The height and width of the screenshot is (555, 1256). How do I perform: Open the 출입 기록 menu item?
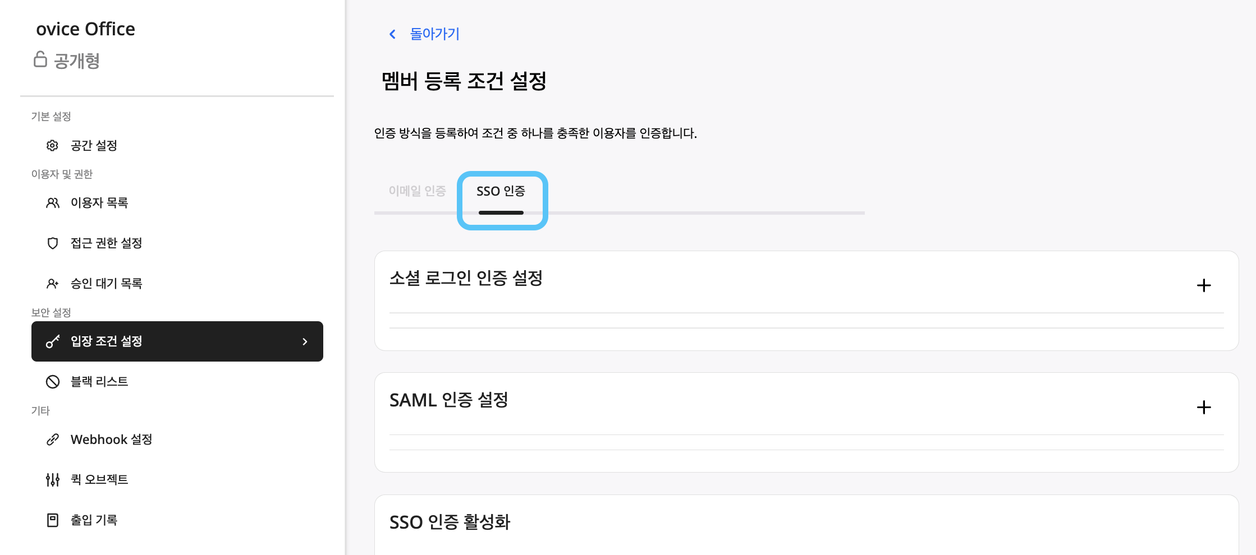point(94,520)
